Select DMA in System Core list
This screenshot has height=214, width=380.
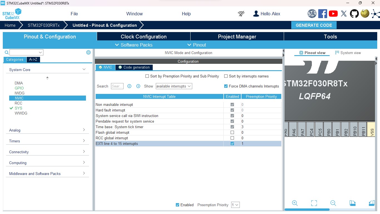(19, 83)
